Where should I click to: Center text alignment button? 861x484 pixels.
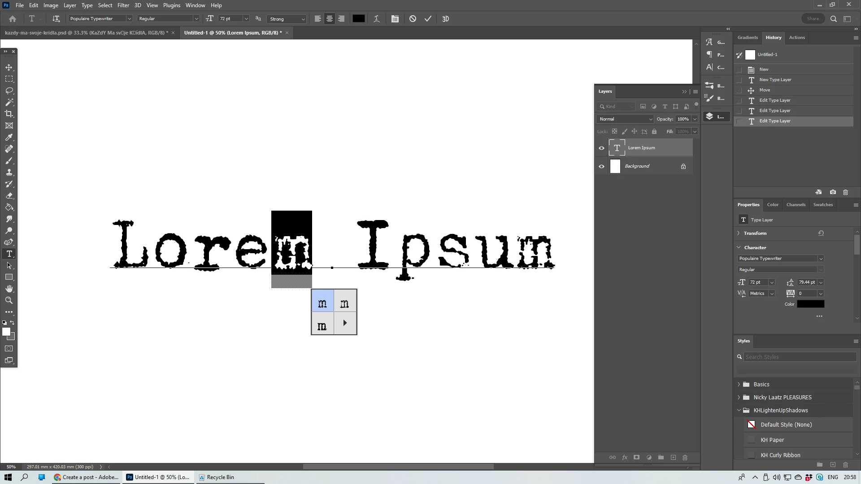330,19
